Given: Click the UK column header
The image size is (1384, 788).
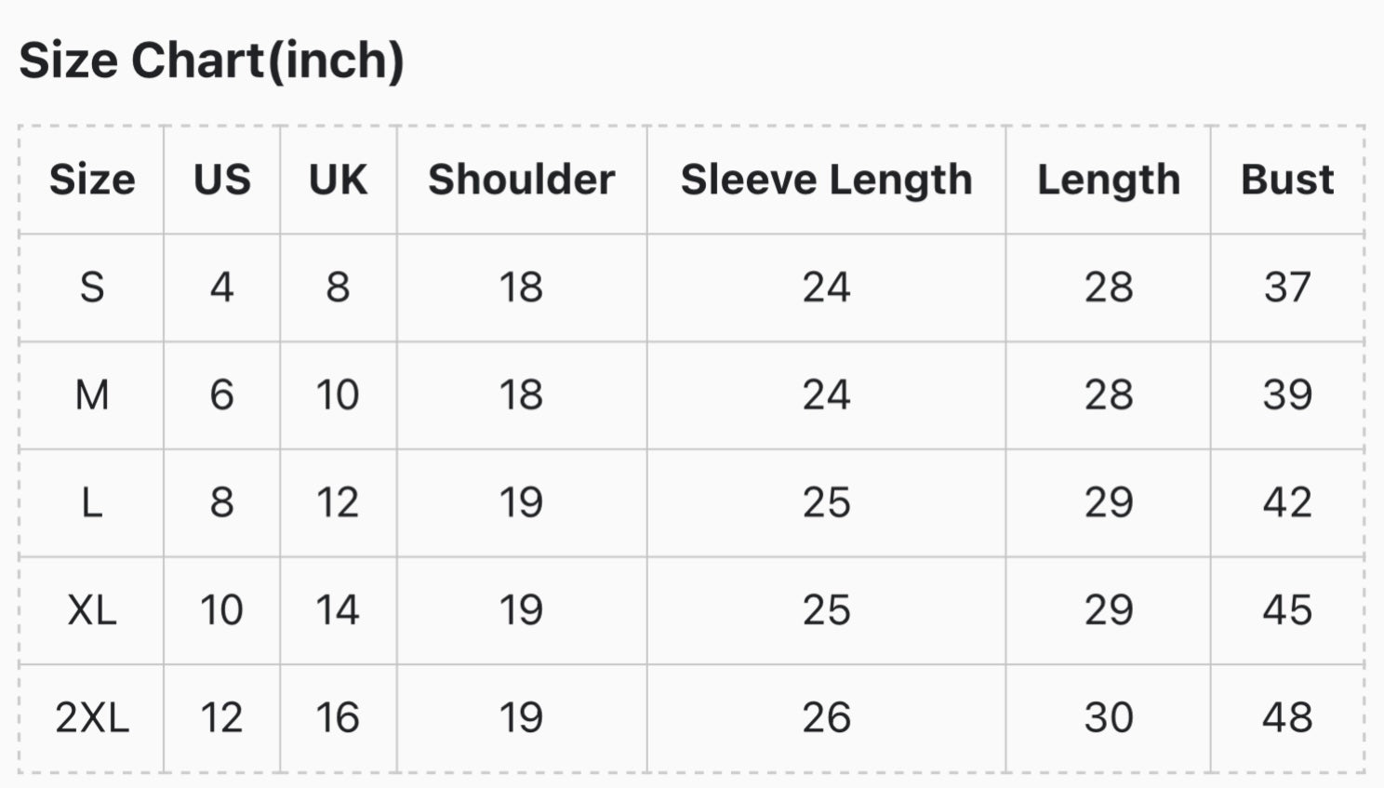Looking at the screenshot, I should tap(339, 180).
